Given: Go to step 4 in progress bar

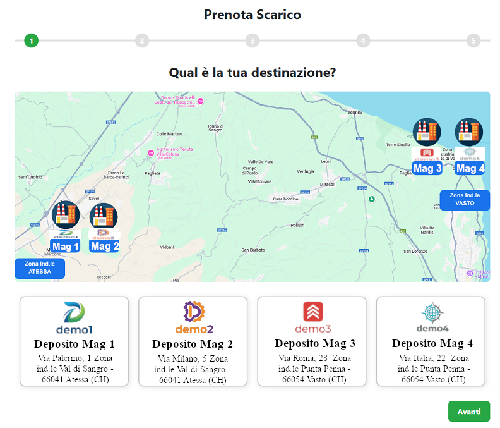Looking at the screenshot, I should [363, 40].
